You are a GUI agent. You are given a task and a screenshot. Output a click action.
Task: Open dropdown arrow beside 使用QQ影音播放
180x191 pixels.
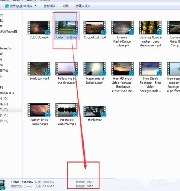(35, 6)
